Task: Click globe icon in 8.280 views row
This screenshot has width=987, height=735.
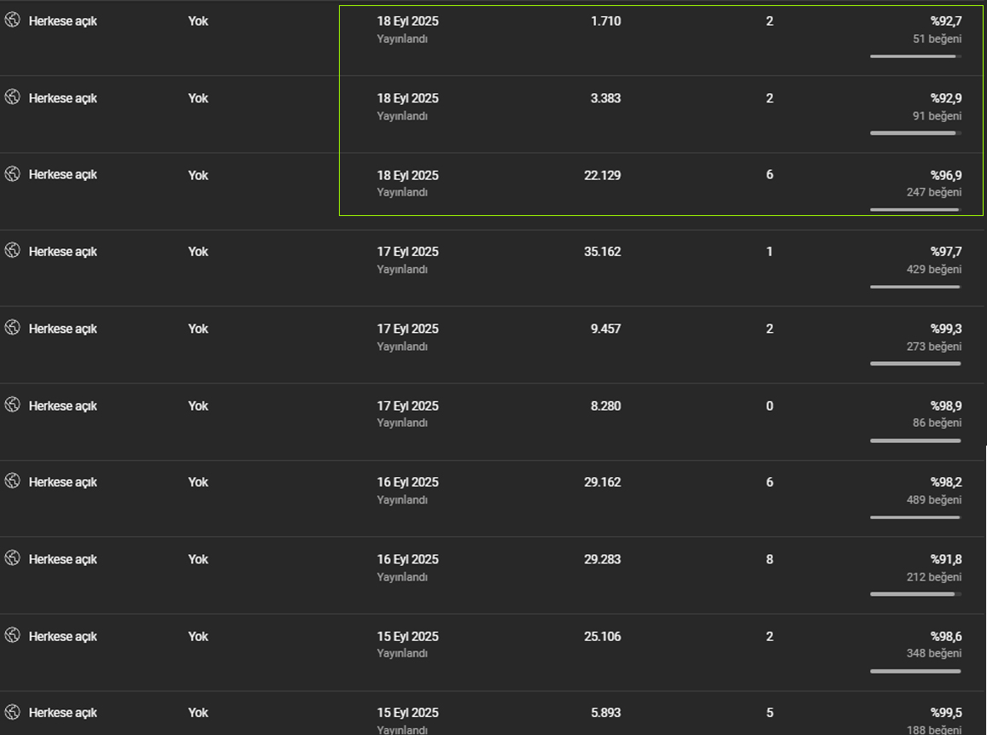Action: 13,405
